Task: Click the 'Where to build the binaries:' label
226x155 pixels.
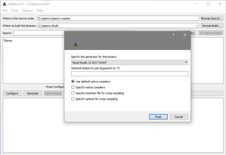Action: point(19,26)
